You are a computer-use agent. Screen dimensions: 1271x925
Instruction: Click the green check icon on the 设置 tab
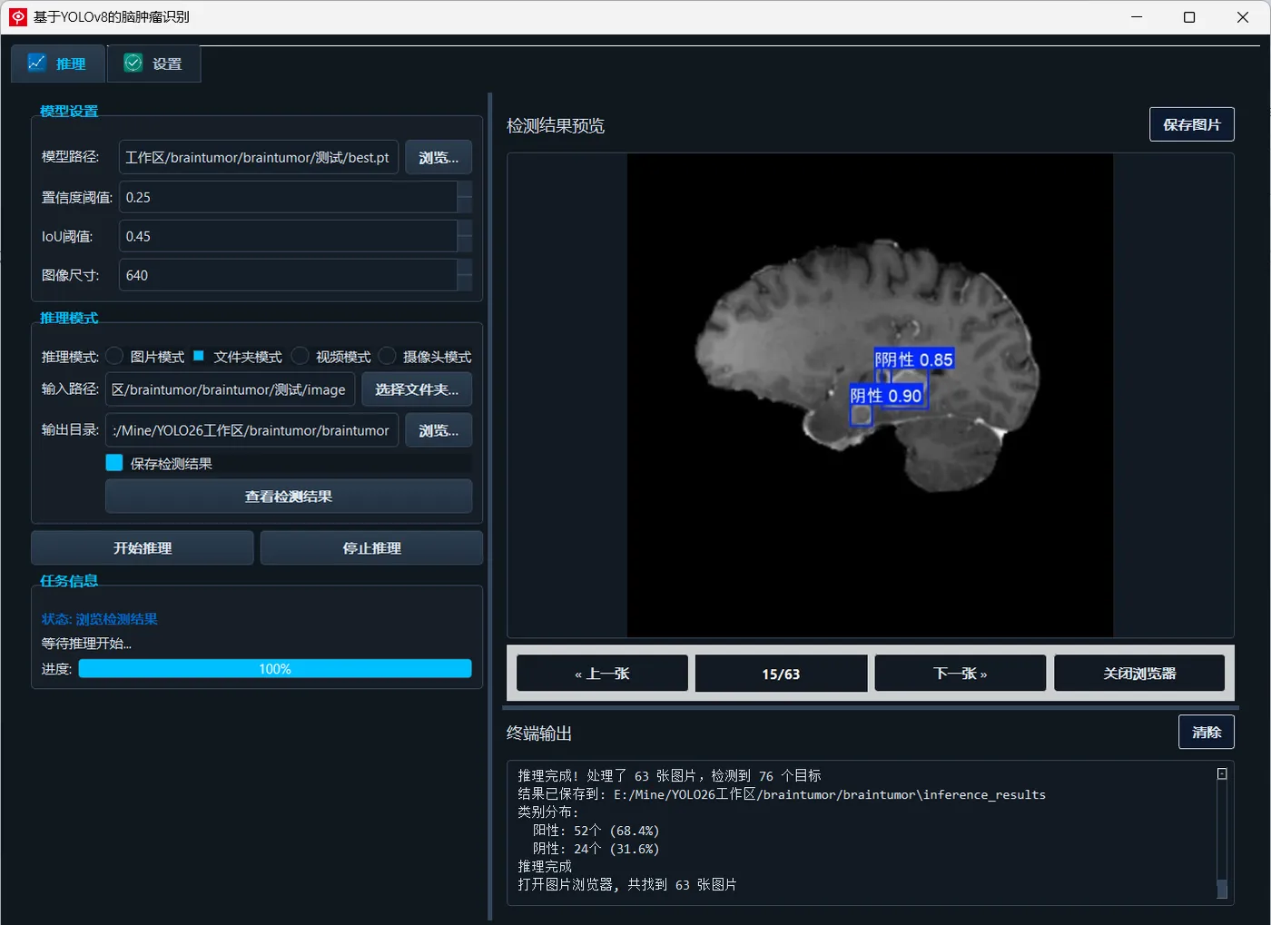coord(133,63)
